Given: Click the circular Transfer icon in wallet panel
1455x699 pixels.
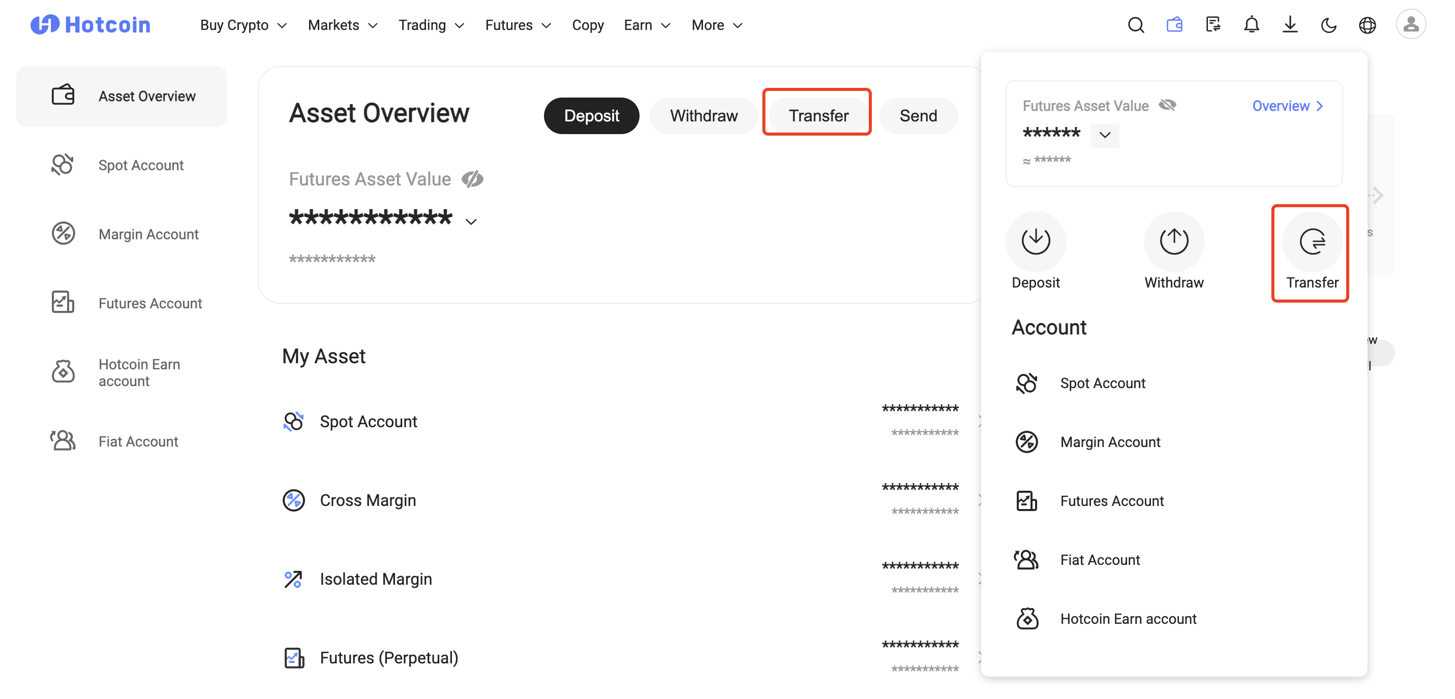Looking at the screenshot, I should tap(1312, 242).
